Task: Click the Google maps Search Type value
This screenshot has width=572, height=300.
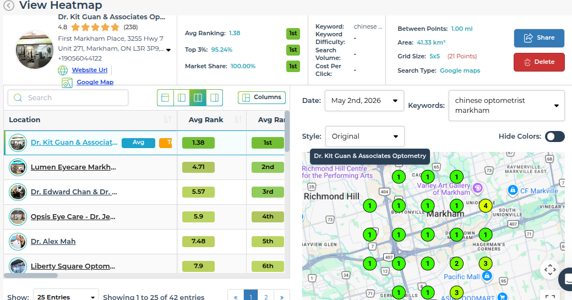Action: point(460,71)
